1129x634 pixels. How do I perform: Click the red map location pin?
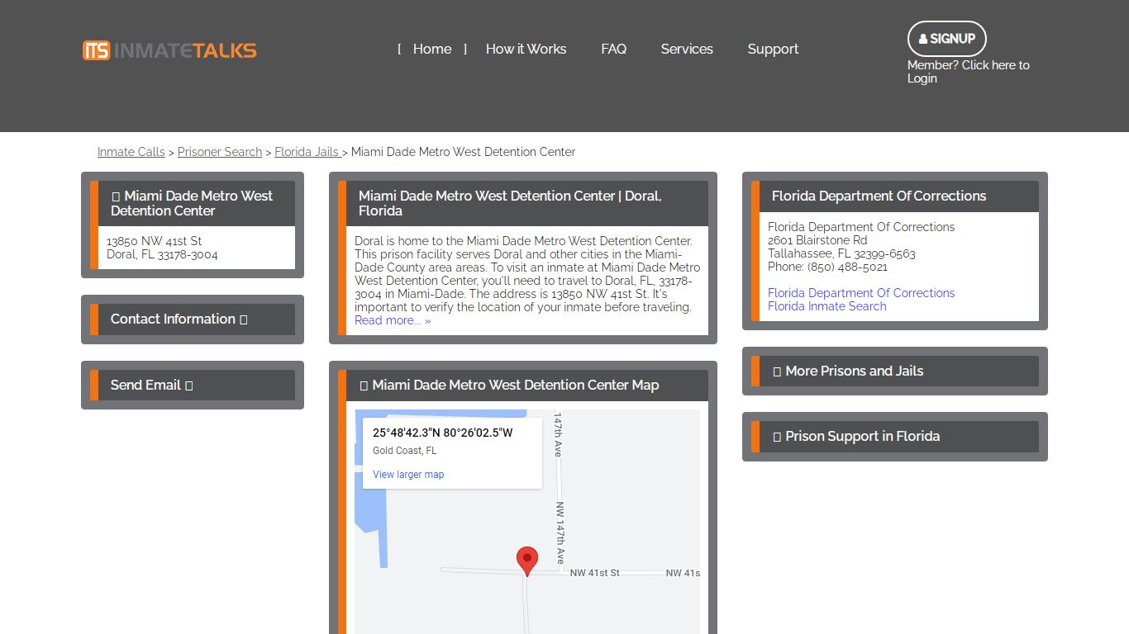pyautogui.click(x=527, y=561)
